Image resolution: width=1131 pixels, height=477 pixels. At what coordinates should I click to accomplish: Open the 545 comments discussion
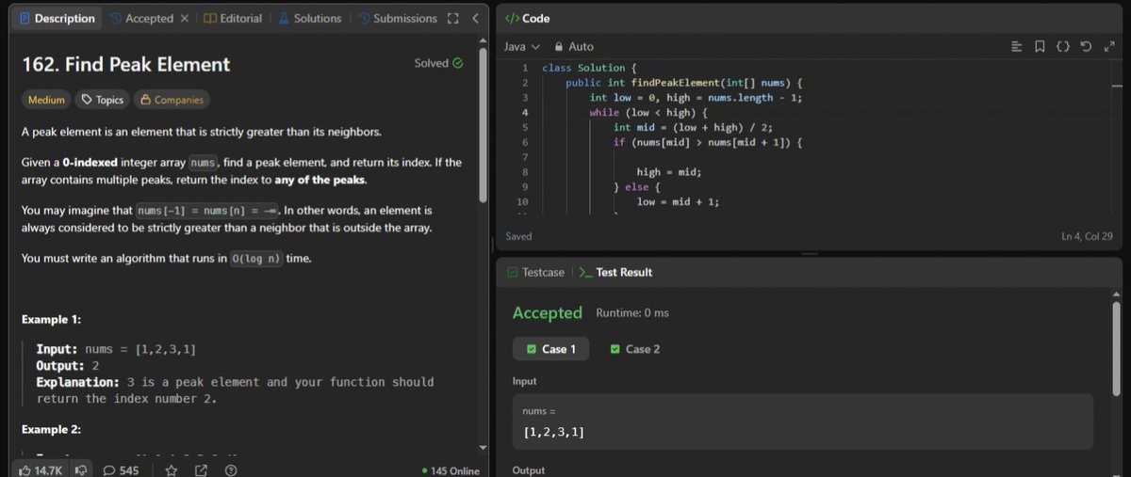click(x=121, y=469)
